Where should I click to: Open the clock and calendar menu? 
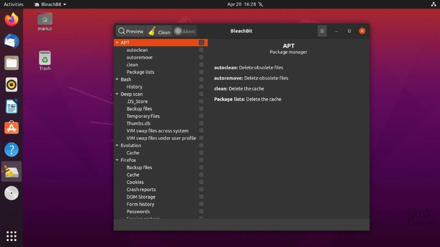[241, 4]
